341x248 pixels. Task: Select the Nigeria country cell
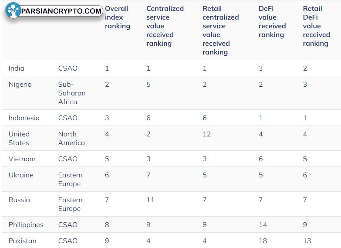(x=20, y=85)
